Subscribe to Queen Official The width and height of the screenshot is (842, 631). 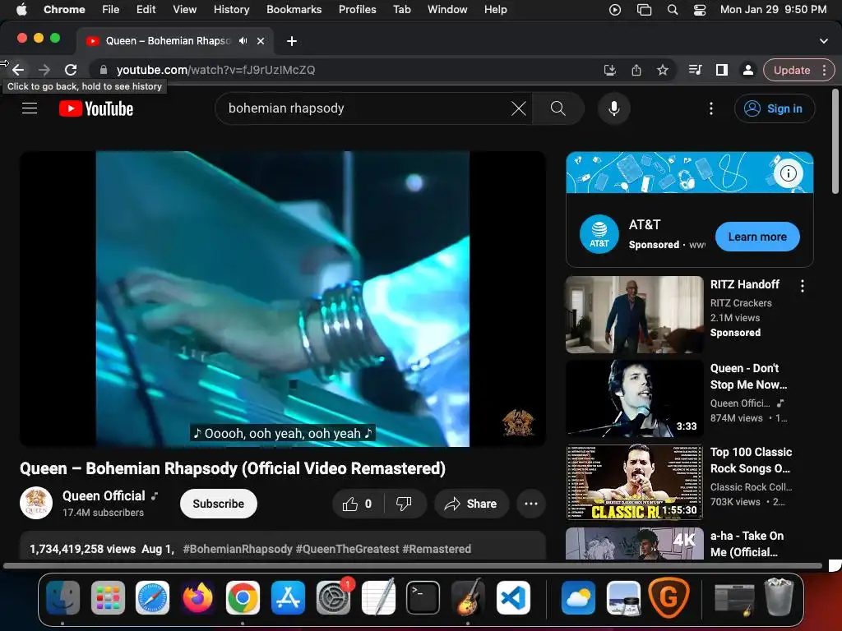[219, 504]
